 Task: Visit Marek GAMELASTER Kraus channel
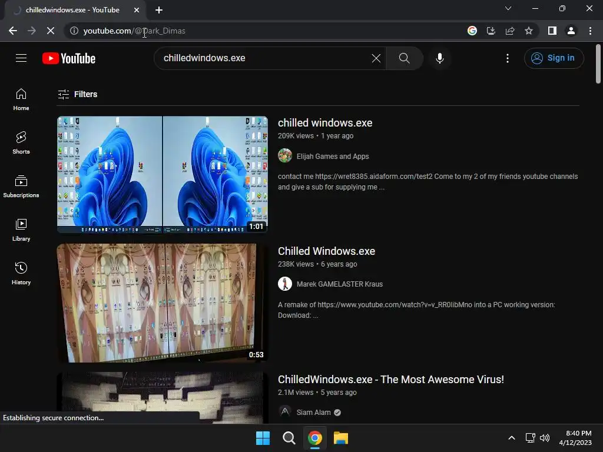[340, 284]
